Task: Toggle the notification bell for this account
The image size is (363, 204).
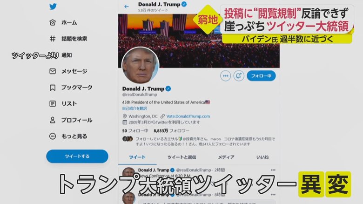Action: point(239,76)
